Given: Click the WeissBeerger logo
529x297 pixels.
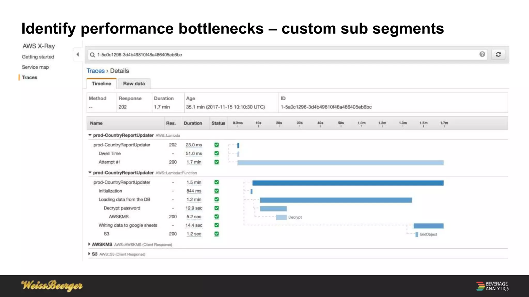Looking at the screenshot, I should 52,286.
